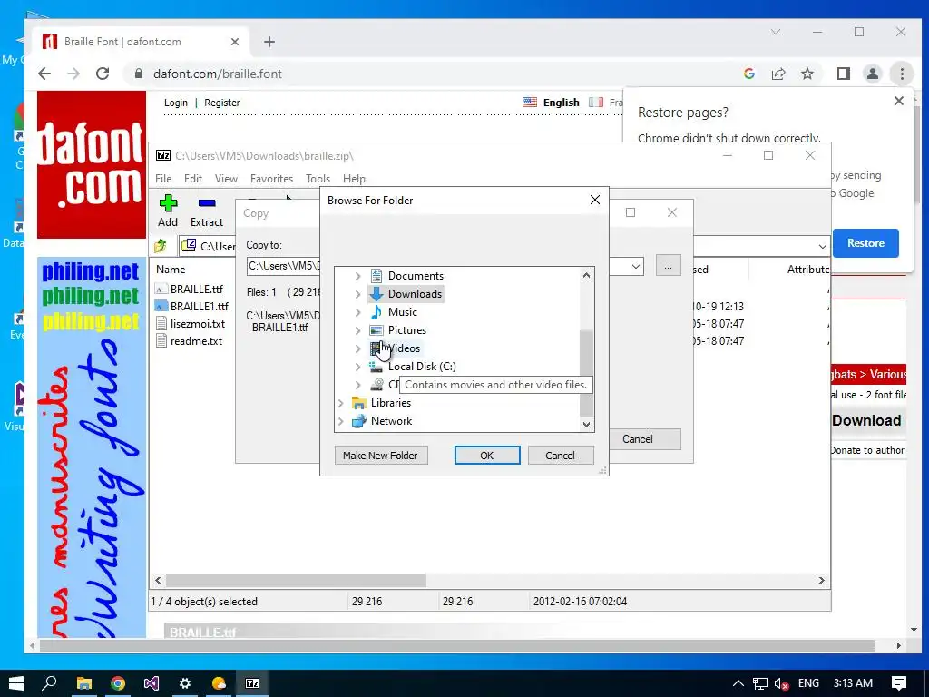Click Chrome's back navigation arrow
Image resolution: width=929 pixels, height=697 pixels.
click(x=44, y=74)
